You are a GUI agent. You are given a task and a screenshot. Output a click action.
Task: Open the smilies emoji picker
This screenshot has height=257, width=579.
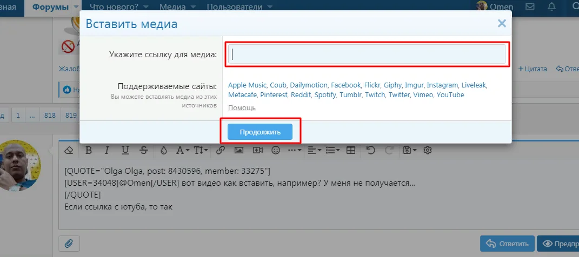[276, 151]
